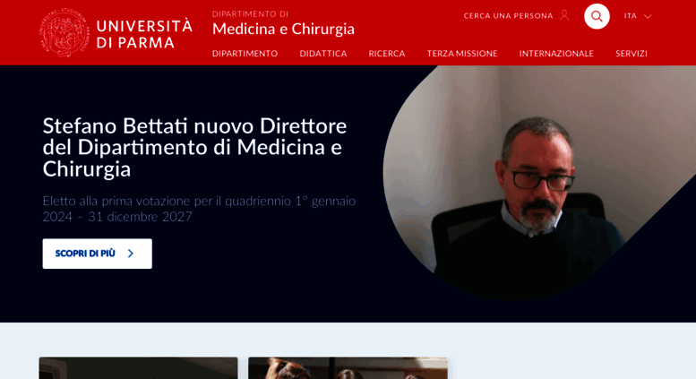Open the magnifying glass search button
The width and height of the screenshot is (696, 379).
pos(597,16)
